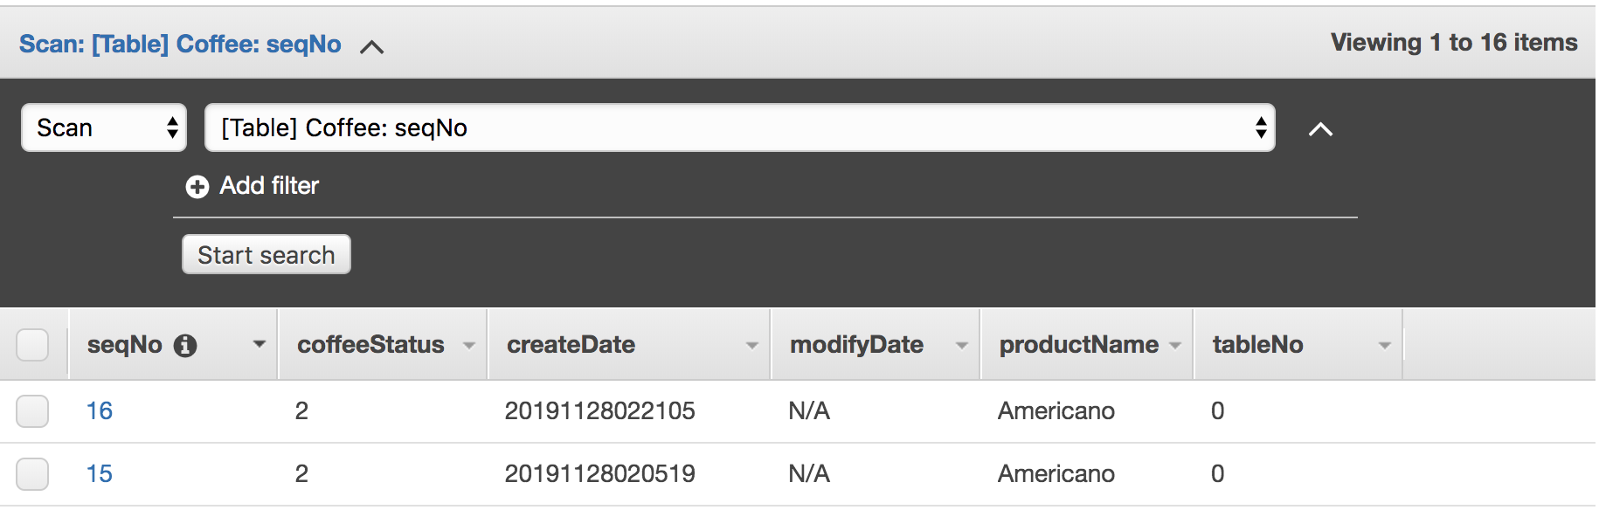Click chevron next to Scan title
The image size is (1599, 510).
tap(372, 47)
